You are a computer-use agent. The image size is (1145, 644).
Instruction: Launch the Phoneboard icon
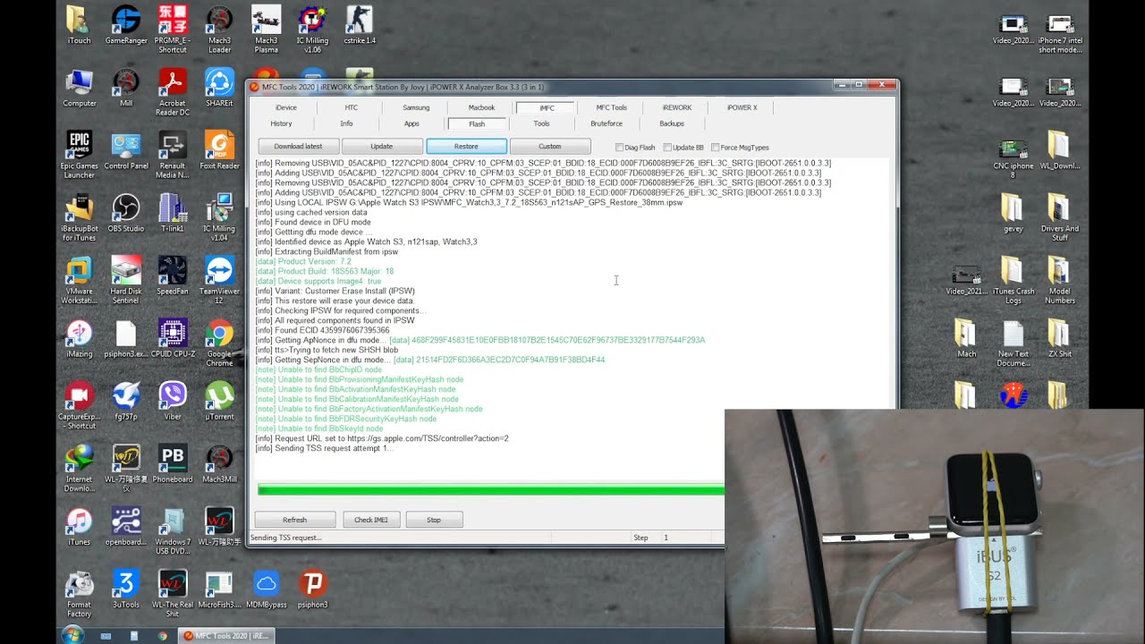click(173, 464)
